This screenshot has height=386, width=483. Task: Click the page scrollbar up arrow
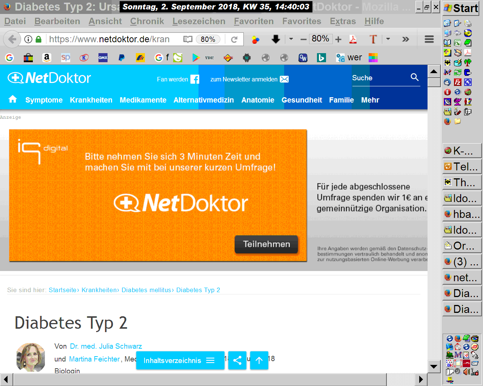(x=434, y=71)
